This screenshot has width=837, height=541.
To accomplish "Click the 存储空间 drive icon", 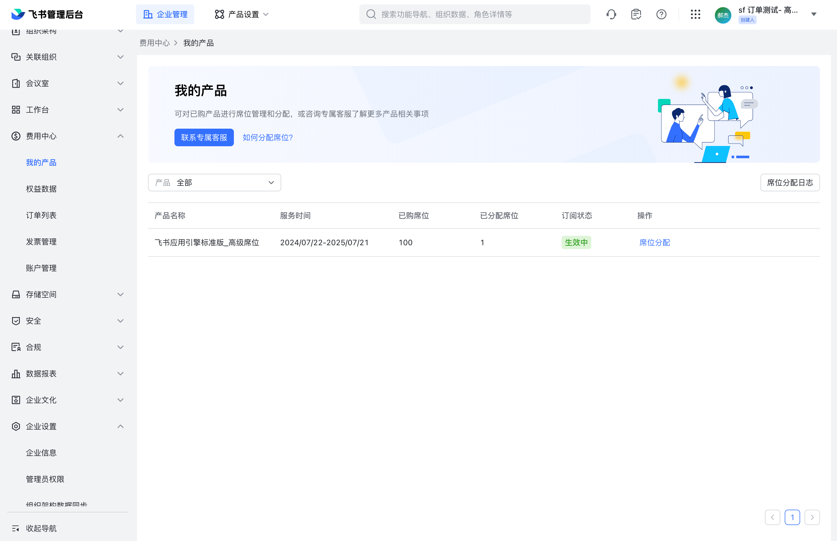I will click(16, 294).
